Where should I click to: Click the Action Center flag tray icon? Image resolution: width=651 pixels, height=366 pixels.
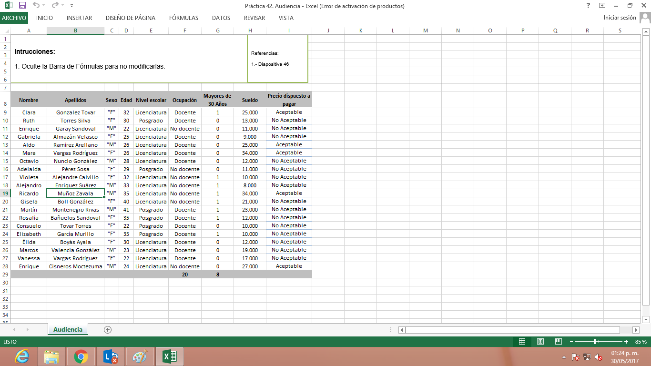pos(575,357)
